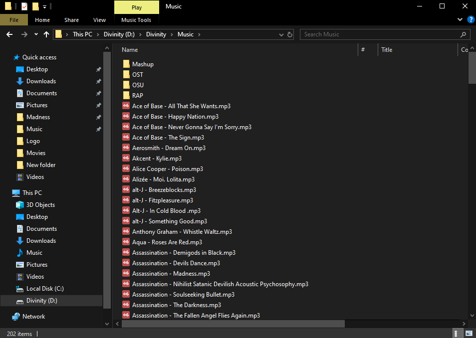Screen dimensions: 476x338
Task: Click the search magnifier icon
Action: pyautogui.click(x=463, y=34)
